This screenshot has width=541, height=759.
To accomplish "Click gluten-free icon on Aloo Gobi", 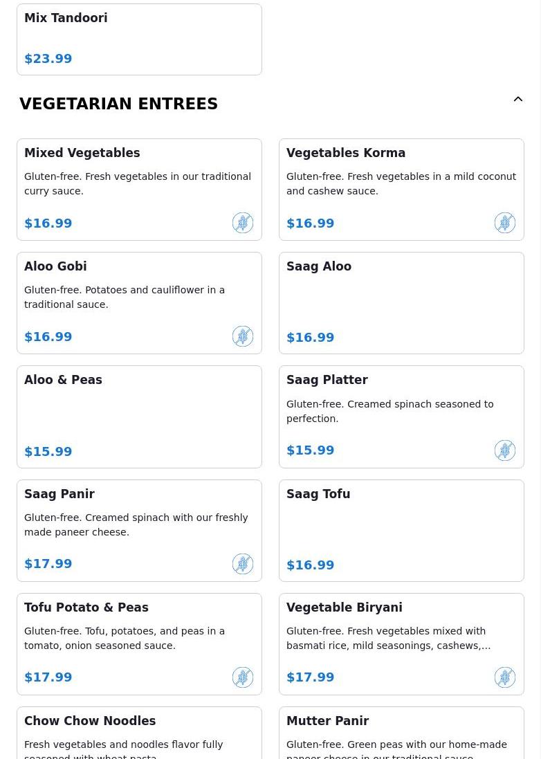I will (243, 336).
